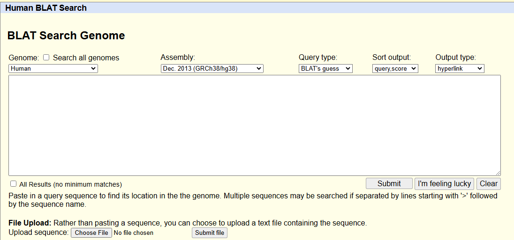514x240 pixels.
Task: Click inside the query sequence text area
Action: click(254, 125)
